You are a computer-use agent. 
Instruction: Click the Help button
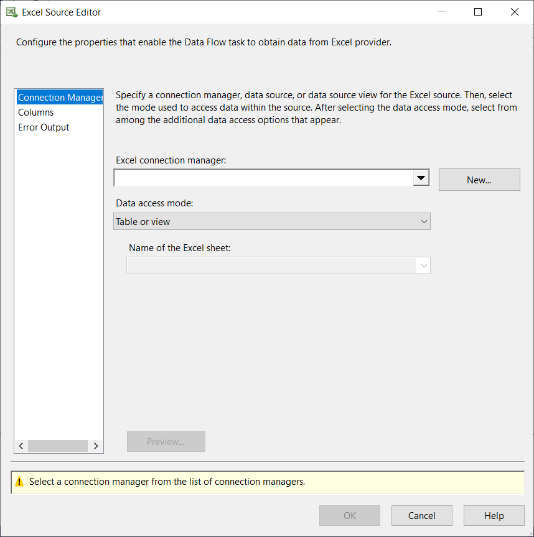494,515
